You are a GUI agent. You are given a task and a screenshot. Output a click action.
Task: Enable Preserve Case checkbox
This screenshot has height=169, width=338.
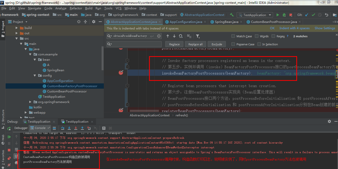[233, 44]
